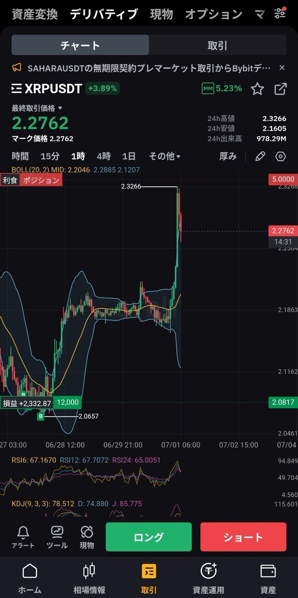Tap the red ショート button
This screenshot has height=598, width=298.
click(243, 537)
